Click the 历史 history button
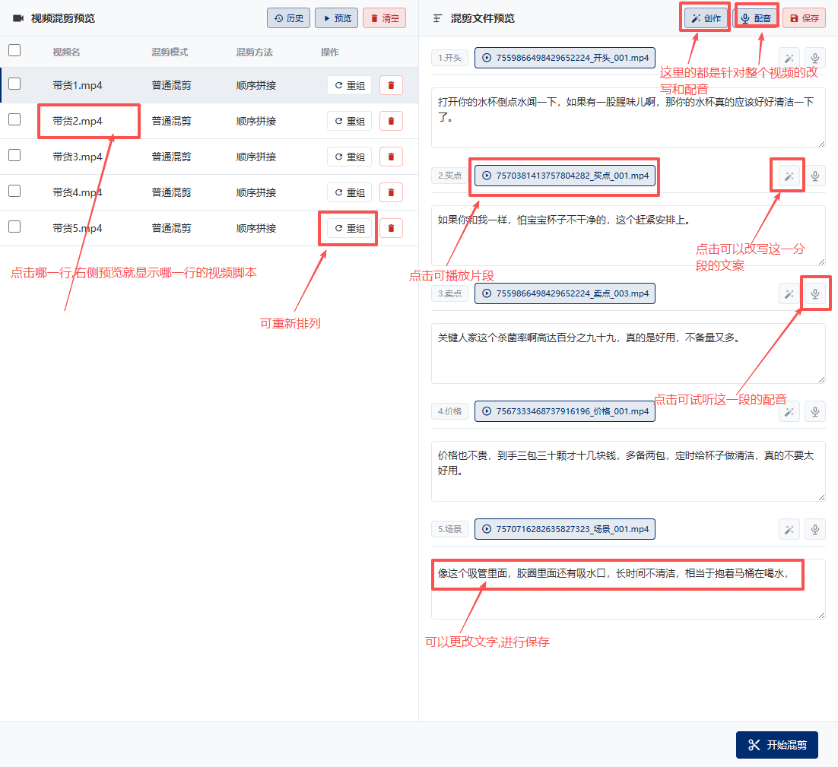The width and height of the screenshot is (838, 767). pos(289,18)
